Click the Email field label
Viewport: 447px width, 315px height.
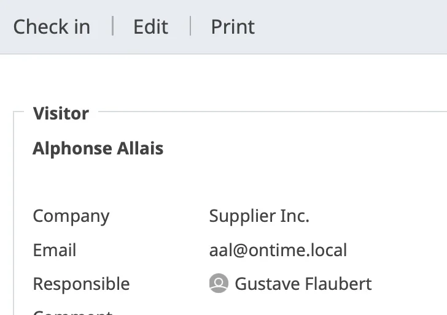coord(55,250)
